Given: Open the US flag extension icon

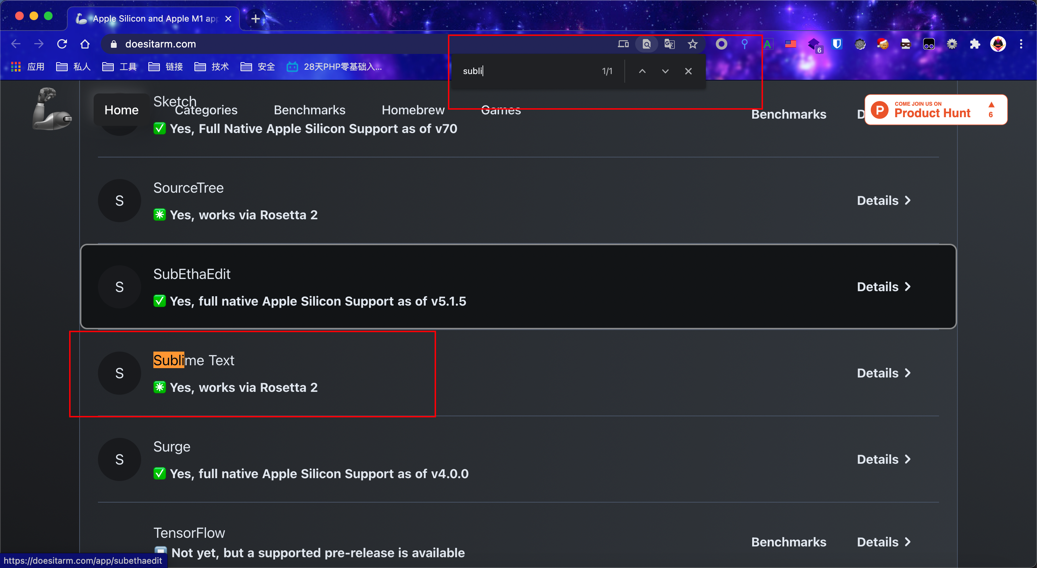Looking at the screenshot, I should click(x=791, y=44).
